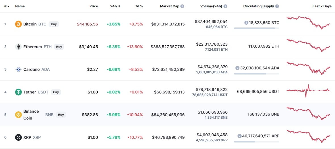Open the Circulating Supply header info icon
This screenshot has height=149, width=335.
coord(277,6)
